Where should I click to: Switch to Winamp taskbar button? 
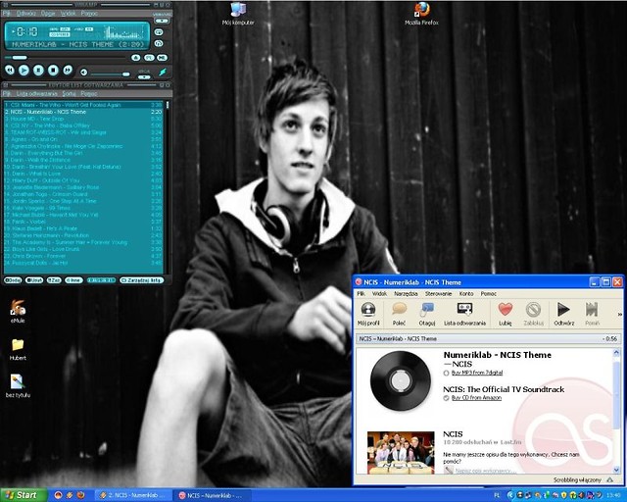[133, 495]
